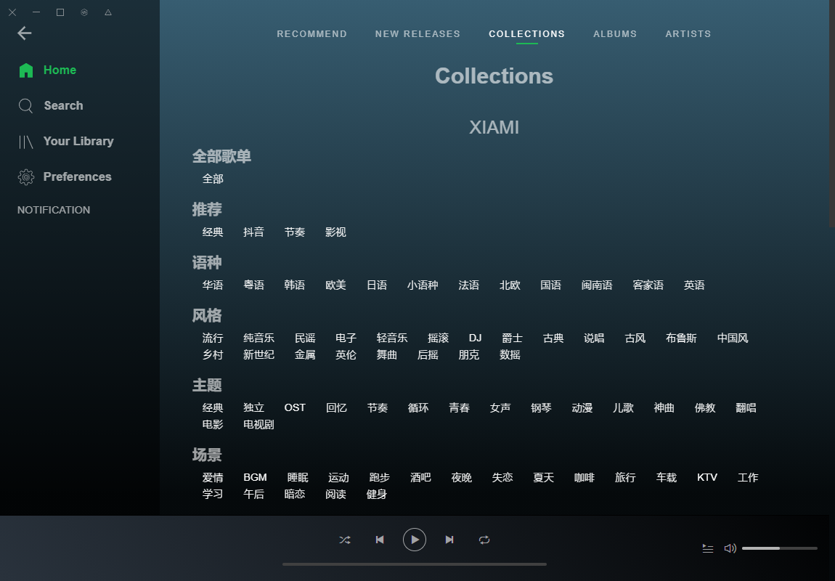The image size is (835, 581).
Task: Open the Home label in the sidebar
Action: tap(60, 70)
